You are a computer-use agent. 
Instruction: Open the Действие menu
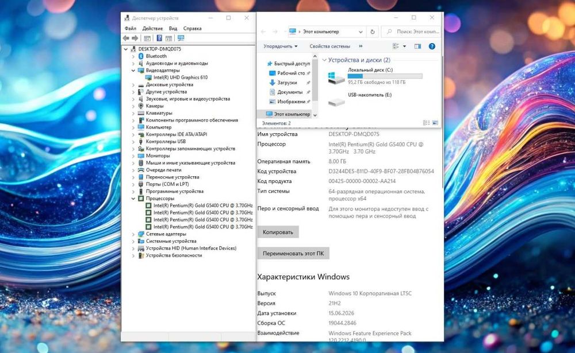[152, 28]
